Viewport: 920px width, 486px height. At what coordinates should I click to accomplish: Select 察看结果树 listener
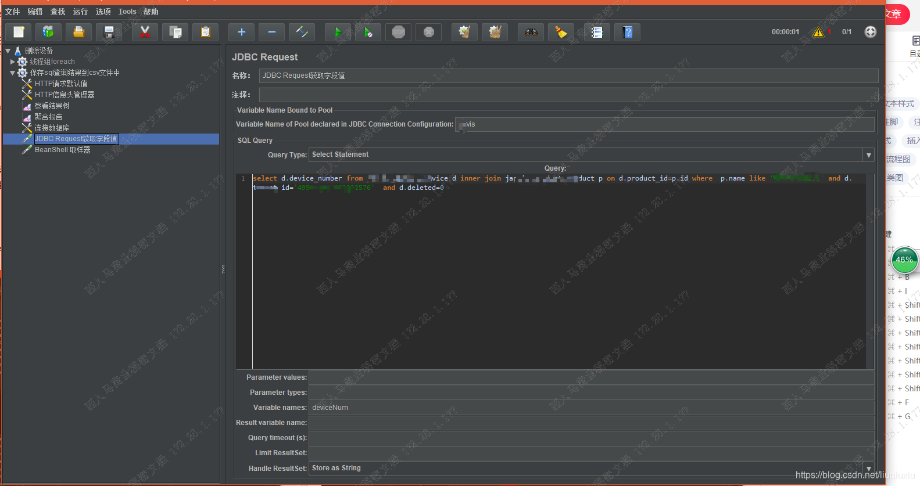[52, 106]
